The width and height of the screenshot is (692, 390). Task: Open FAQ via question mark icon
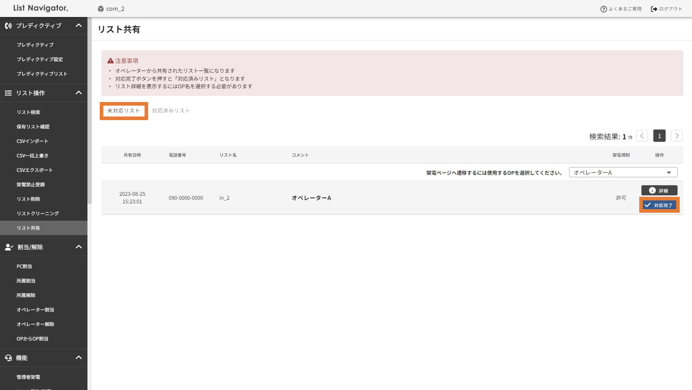603,9
